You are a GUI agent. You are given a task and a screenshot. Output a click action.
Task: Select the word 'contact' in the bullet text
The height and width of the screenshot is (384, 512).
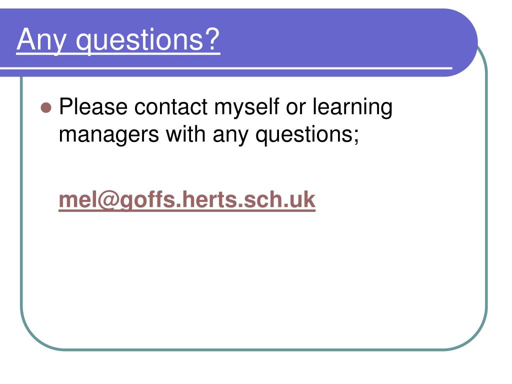171,106
